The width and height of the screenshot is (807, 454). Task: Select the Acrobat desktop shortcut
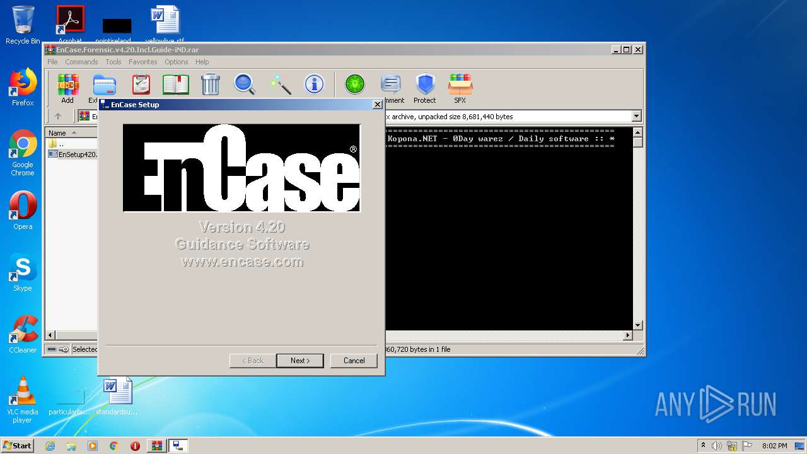(x=70, y=23)
